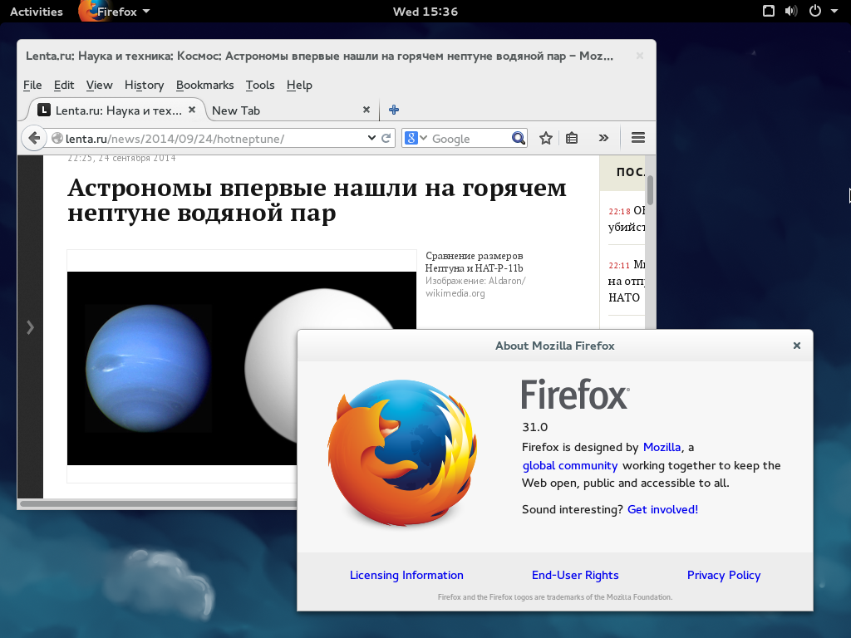Reload the Lenta.ru page
Viewport: 851px width, 638px height.
[x=384, y=138]
